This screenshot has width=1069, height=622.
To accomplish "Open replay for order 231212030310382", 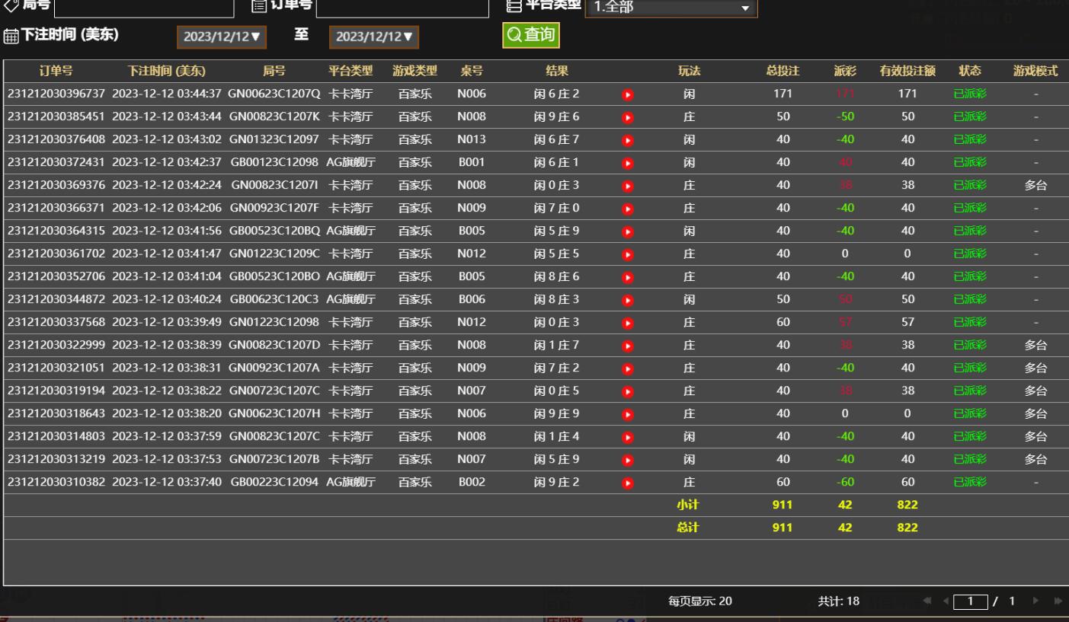I will point(628,483).
